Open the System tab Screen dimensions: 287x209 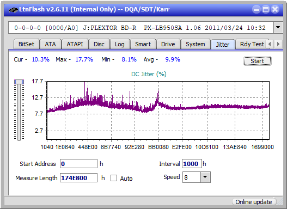tap(196, 44)
